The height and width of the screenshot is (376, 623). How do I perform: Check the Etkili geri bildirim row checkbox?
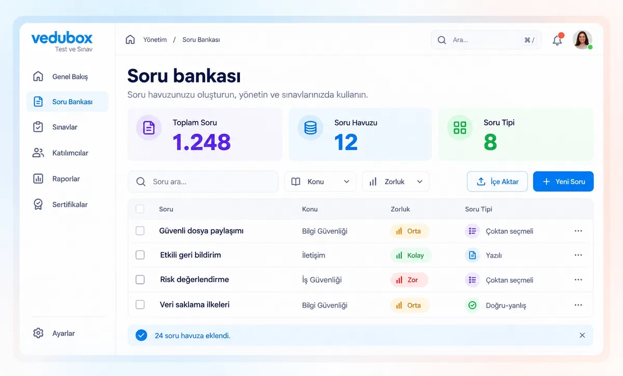(140, 255)
